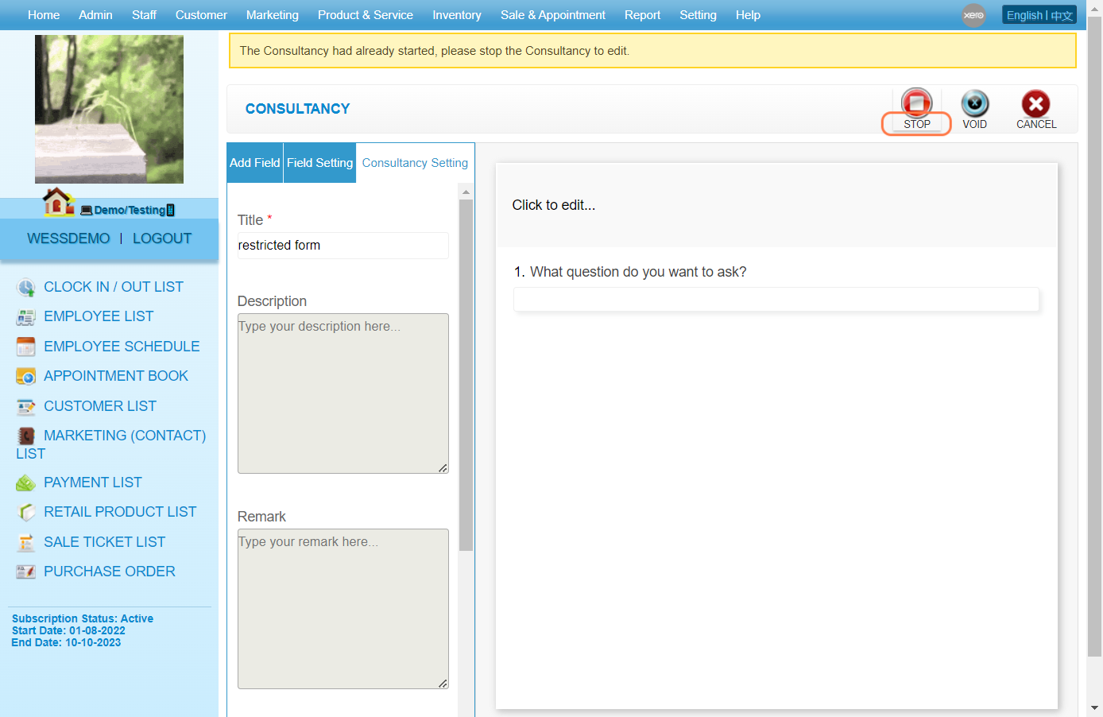Image resolution: width=1103 pixels, height=717 pixels.
Task: Click the Retail Product List icon
Action: click(x=25, y=512)
